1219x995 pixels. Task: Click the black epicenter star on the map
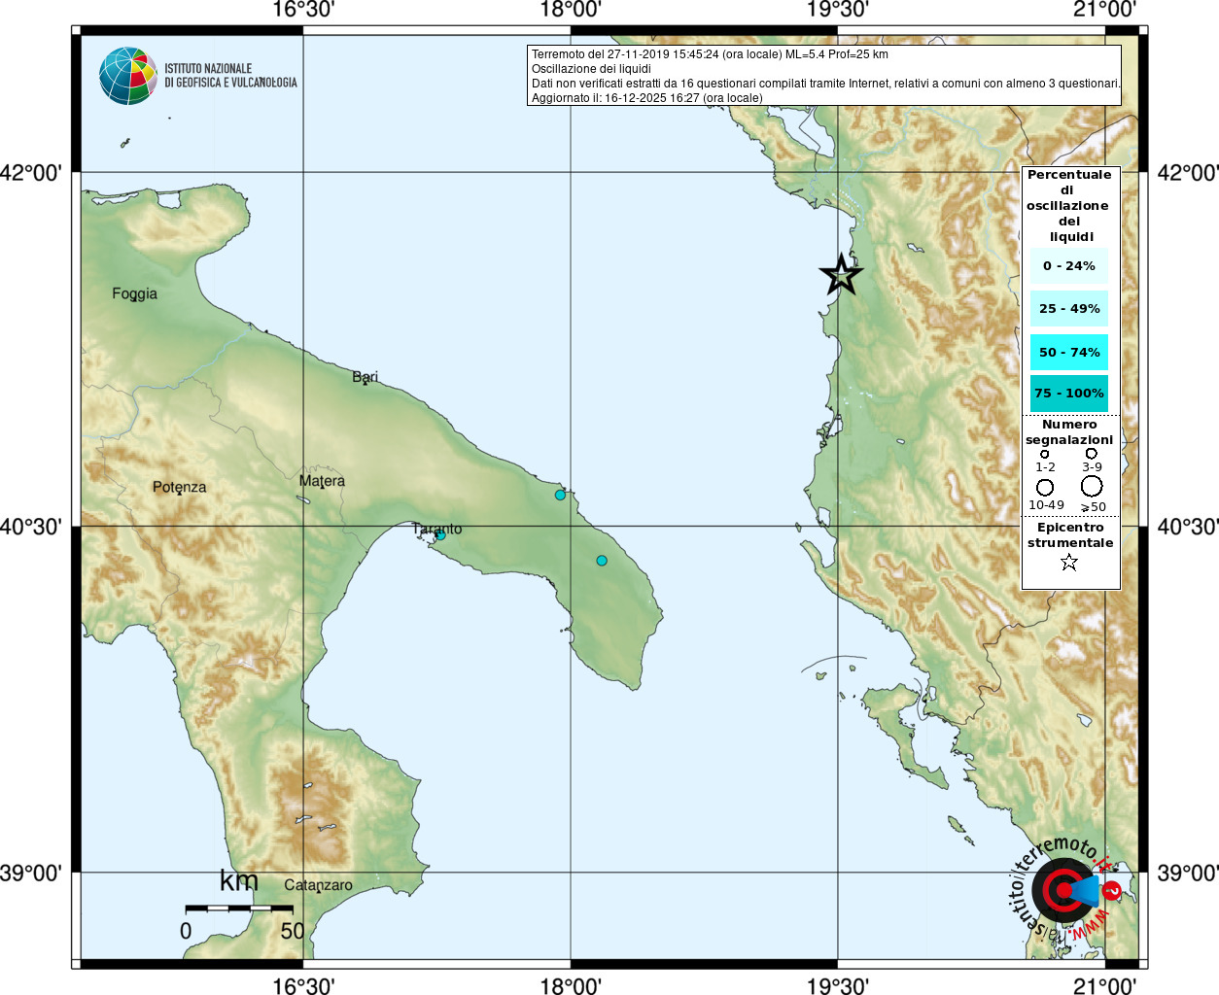[x=841, y=275]
